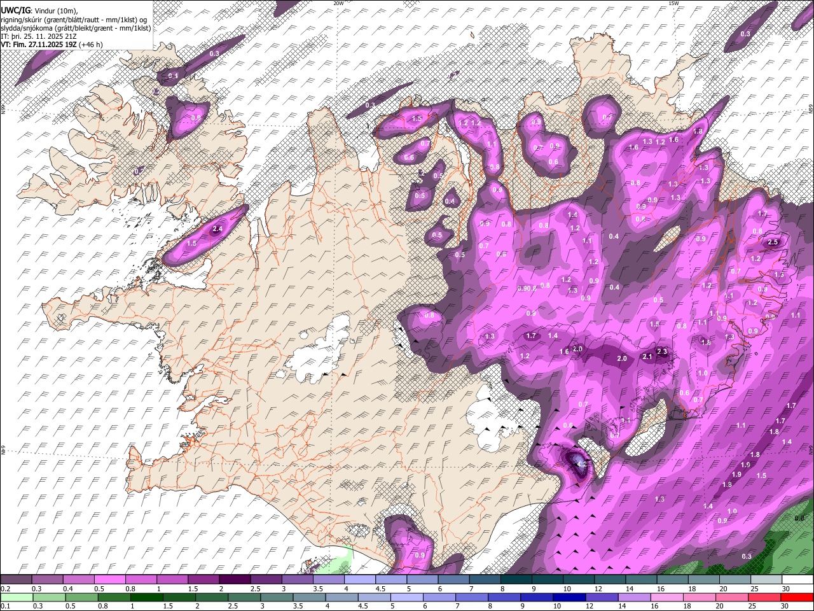The height and width of the screenshot is (611, 814).
Task: Click the '20W' longitude label at the top
Action: coord(339,3)
